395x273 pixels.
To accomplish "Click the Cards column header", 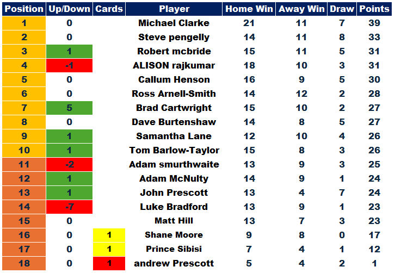I will coord(109,9).
